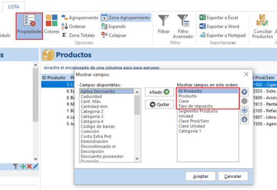The height and width of the screenshot is (190, 277).
Task: Select Descuento proveedor field
Action: [x=107, y=156]
